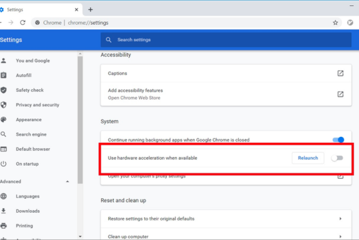Close the Settings tab
359x240 pixels.
pos(76,10)
